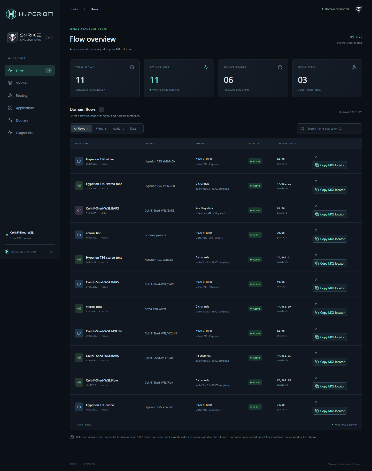This screenshot has width=372, height=471.
Task: Select the All Flows tab
Action: click(x=82, y=129)
